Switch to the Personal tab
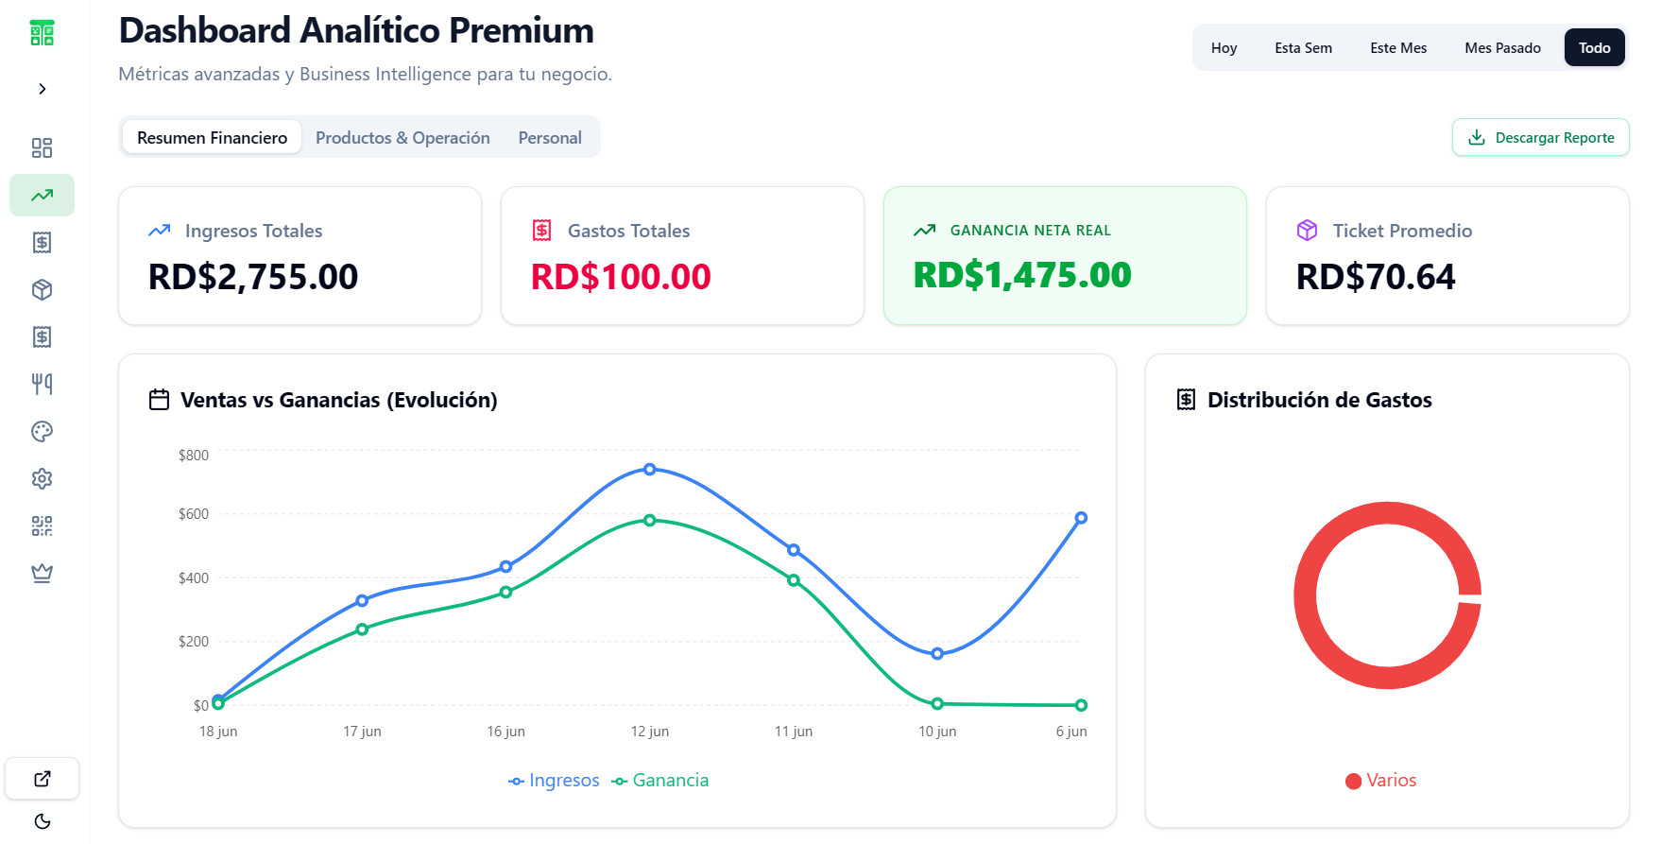Image resolution: width=1661 pixels, height=844 pixels. 550,138
